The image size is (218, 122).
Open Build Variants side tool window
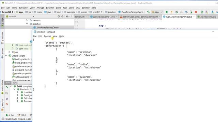(2, 87)
